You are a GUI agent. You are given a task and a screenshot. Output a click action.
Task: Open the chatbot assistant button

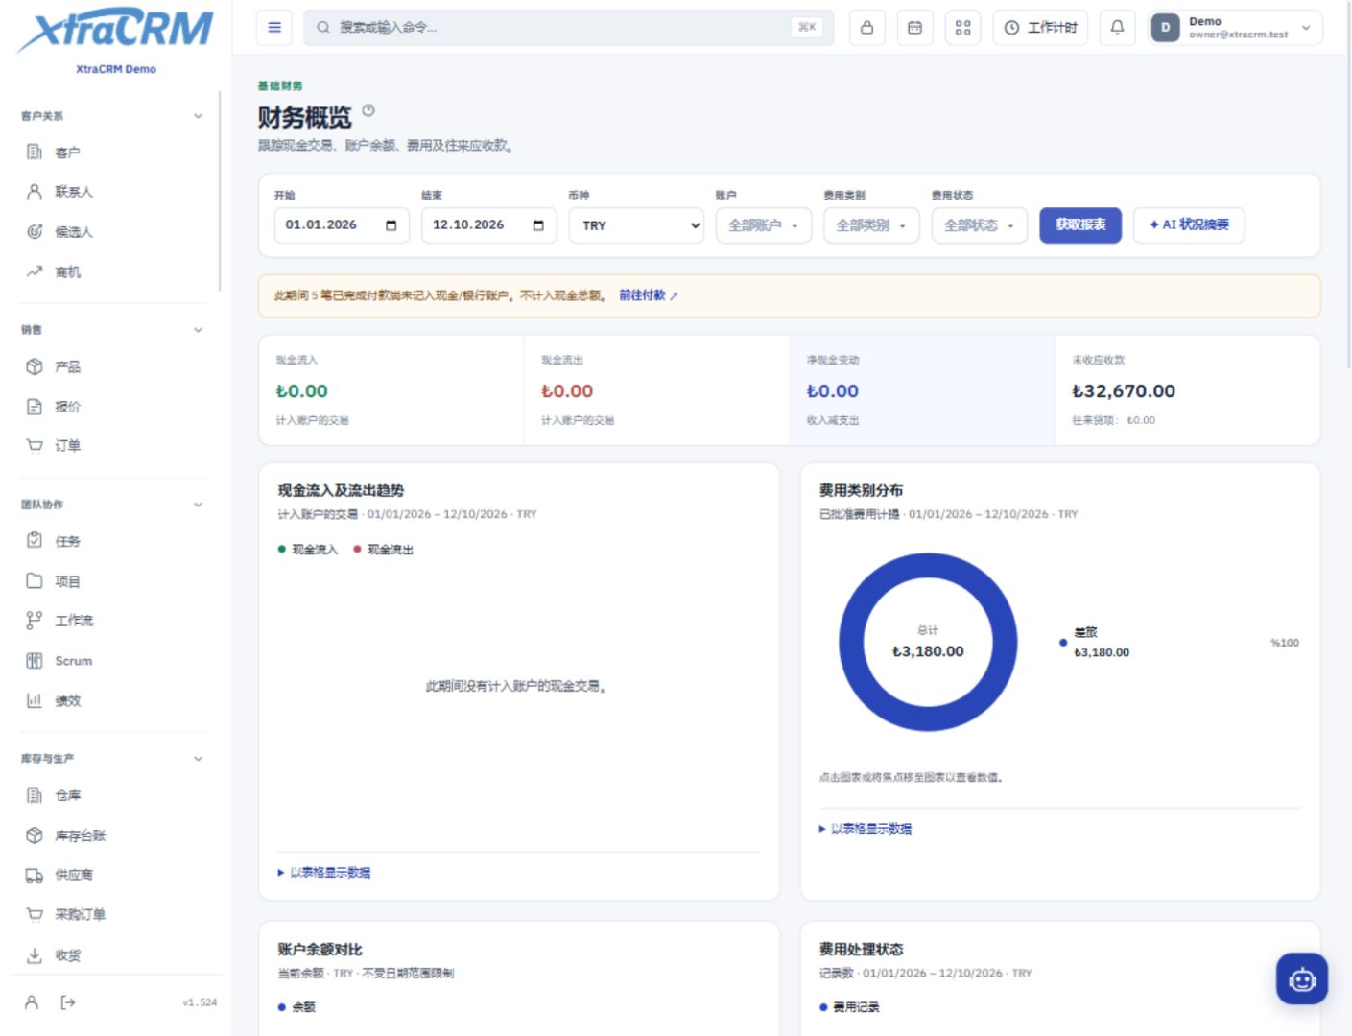point(1301,978)
